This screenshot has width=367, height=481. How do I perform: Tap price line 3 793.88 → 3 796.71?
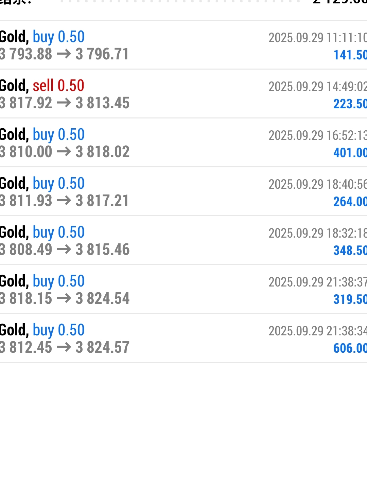[x=65, y=54]
